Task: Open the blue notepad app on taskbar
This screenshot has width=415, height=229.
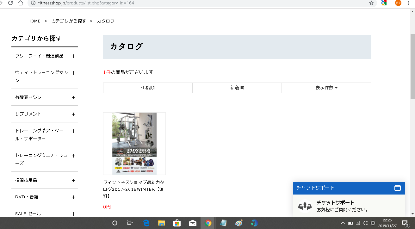Action: tap(223, 223)
